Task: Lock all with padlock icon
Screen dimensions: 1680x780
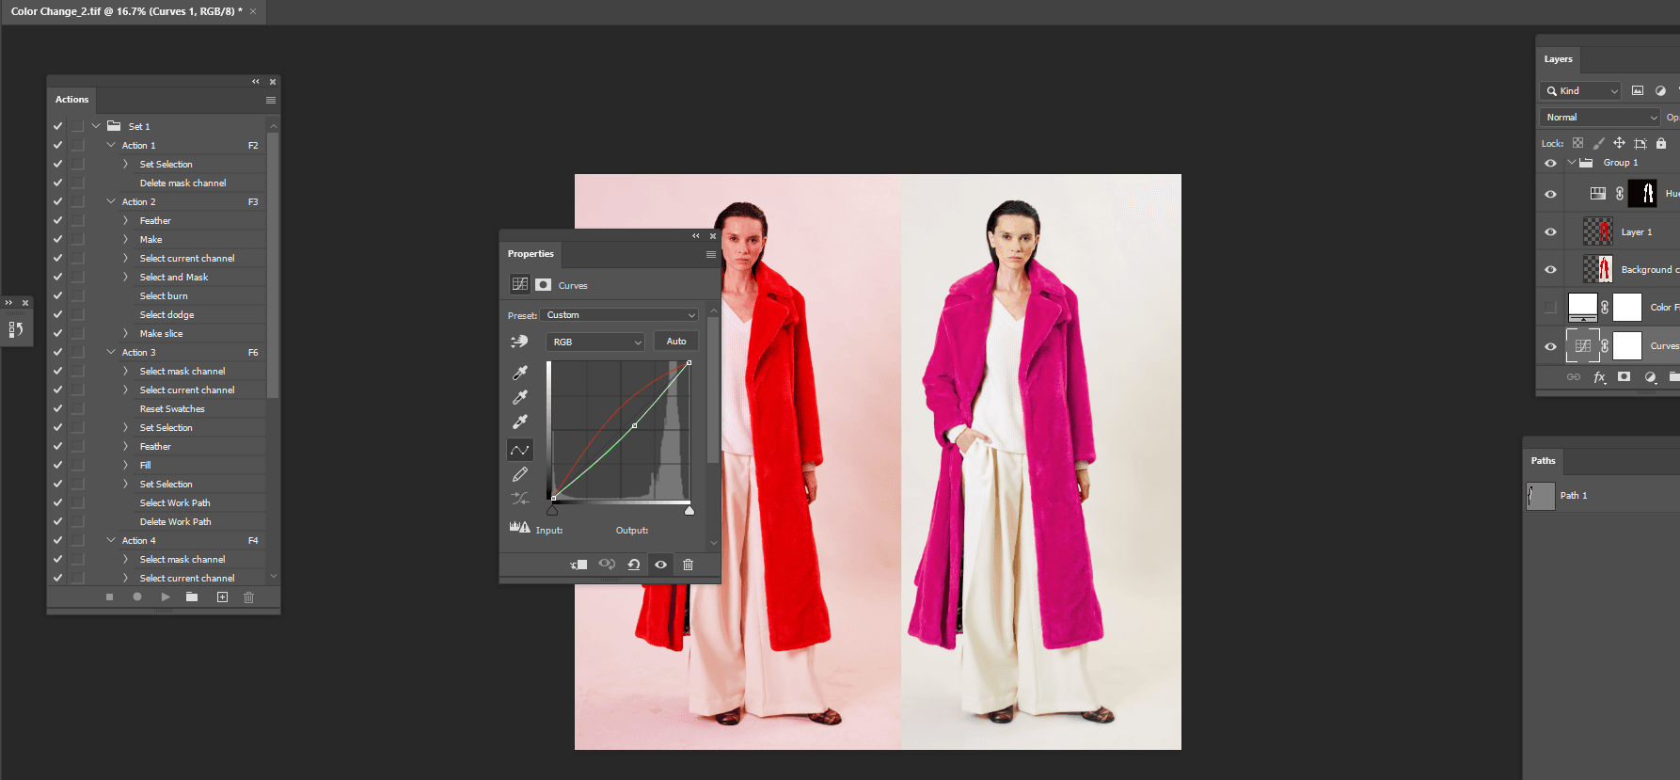Action: [1661, 143]
